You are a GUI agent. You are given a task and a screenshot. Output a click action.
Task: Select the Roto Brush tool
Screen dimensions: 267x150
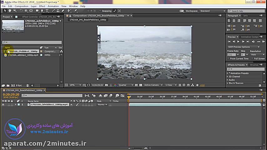(x=69, y=11)
